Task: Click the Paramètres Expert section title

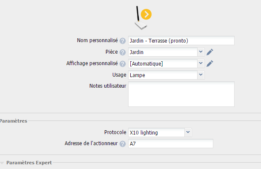Action: 29,163
